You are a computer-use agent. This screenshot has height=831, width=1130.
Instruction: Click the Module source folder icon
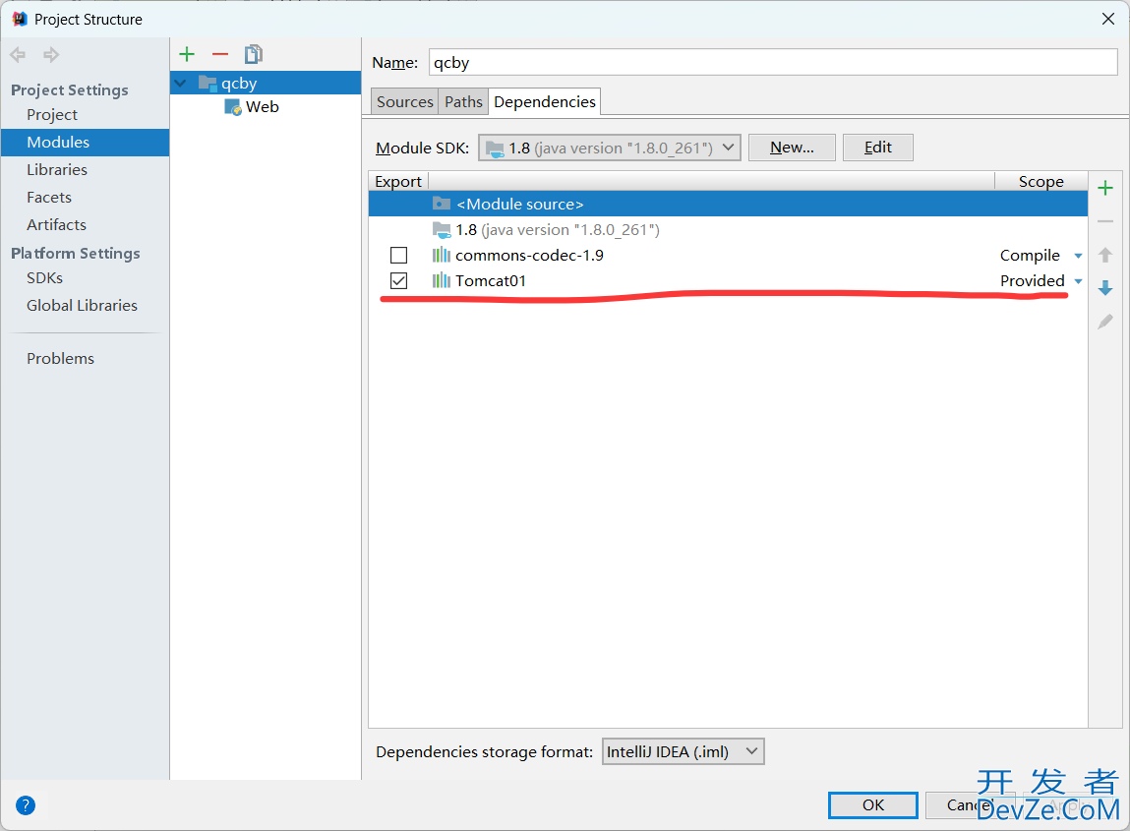point(441,204)
